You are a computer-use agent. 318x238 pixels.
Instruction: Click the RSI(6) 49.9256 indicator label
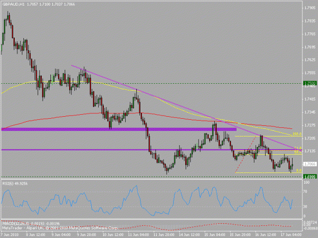click(15, 183)
